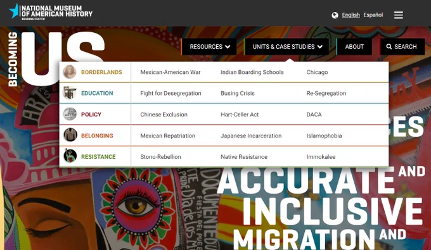Open Fight for Desegregation case study

170,93
